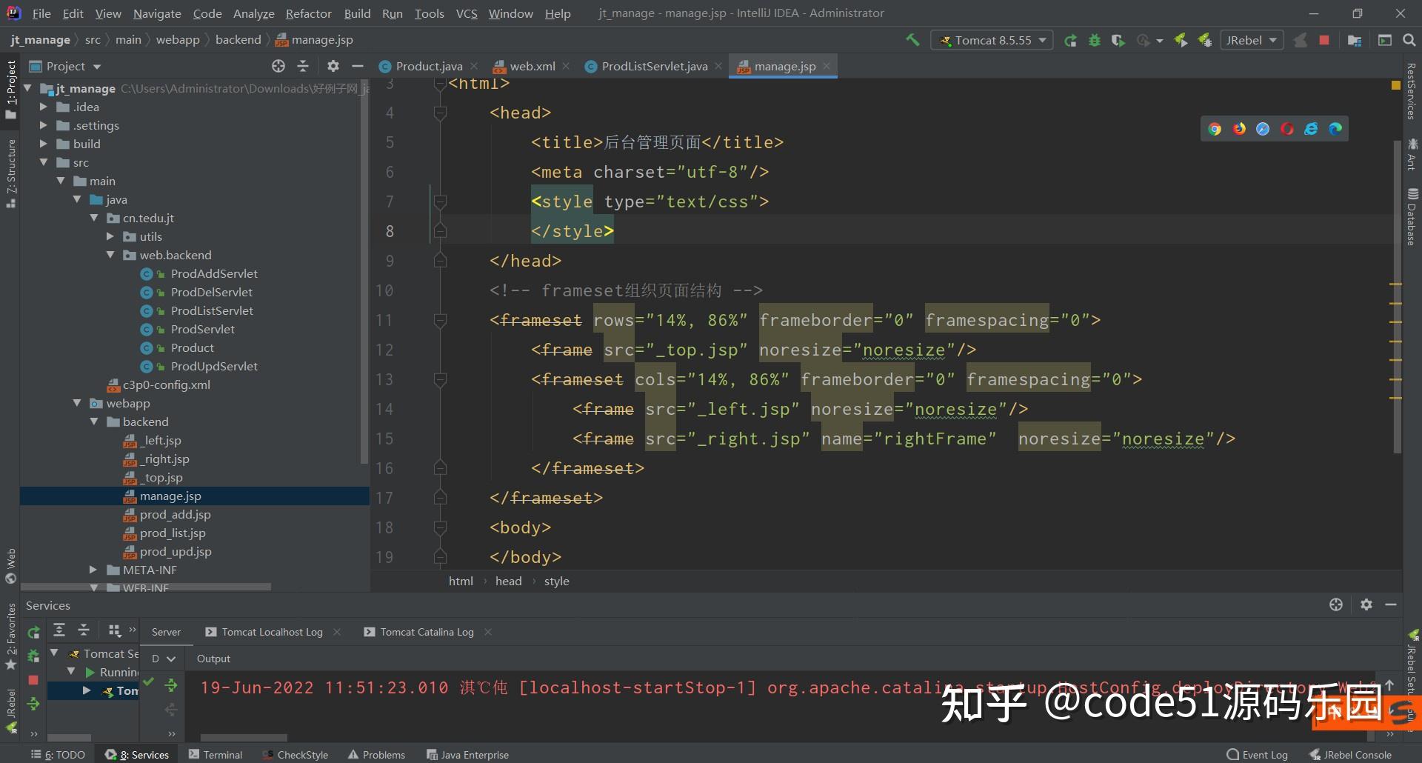Open the 6: TODO tool window
This screenshot has height=763, width=1422.
(x=58, y=754)
